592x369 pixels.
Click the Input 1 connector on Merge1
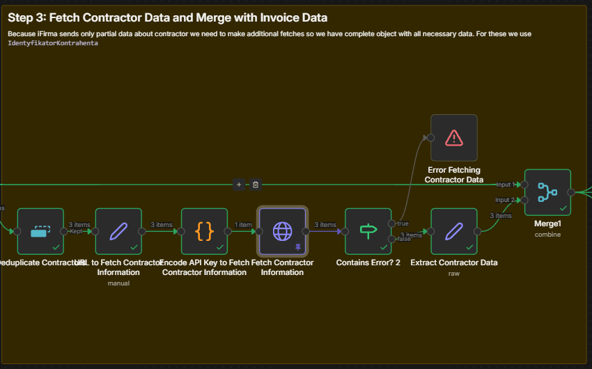(x=524, y=184)
